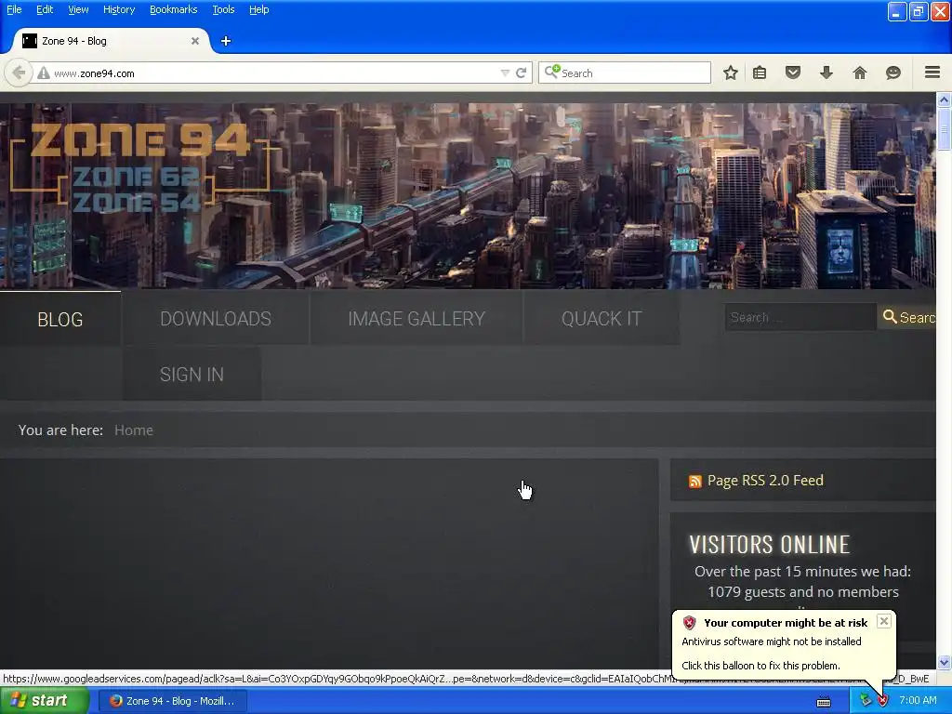Click the scrollbar up arrow
The image size is (952, 714).
pos(944,99)
